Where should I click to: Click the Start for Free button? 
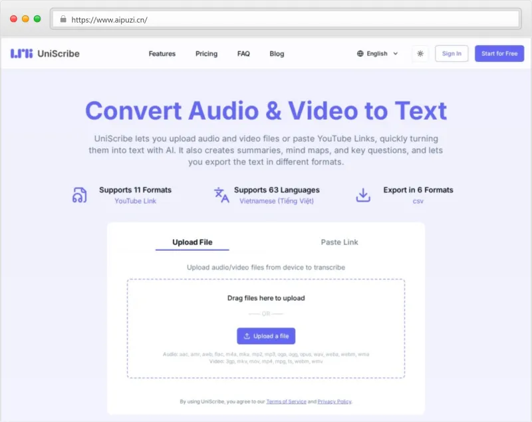pyautogui.click(x=499, y=54)
